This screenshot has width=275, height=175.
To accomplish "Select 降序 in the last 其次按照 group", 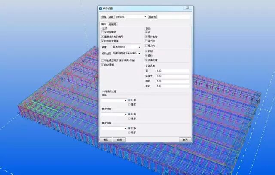I will pos(129,133).
